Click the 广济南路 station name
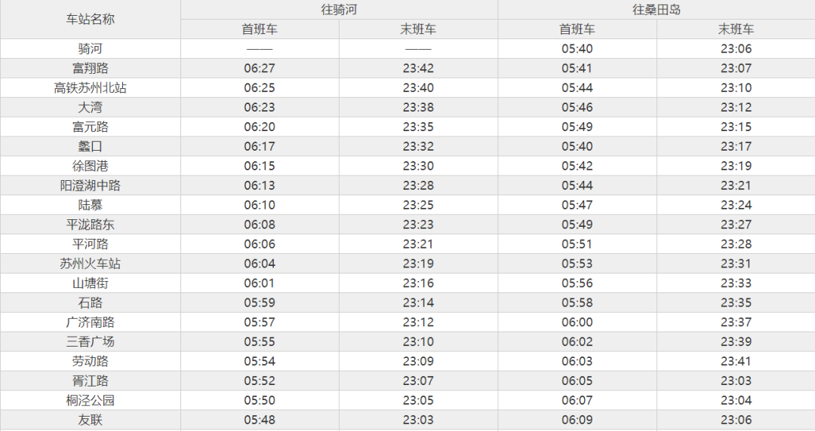The image size is (815, 431). point(90,322)
